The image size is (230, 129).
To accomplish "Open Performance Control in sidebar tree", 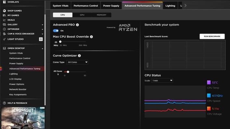I will click(20, 58).
